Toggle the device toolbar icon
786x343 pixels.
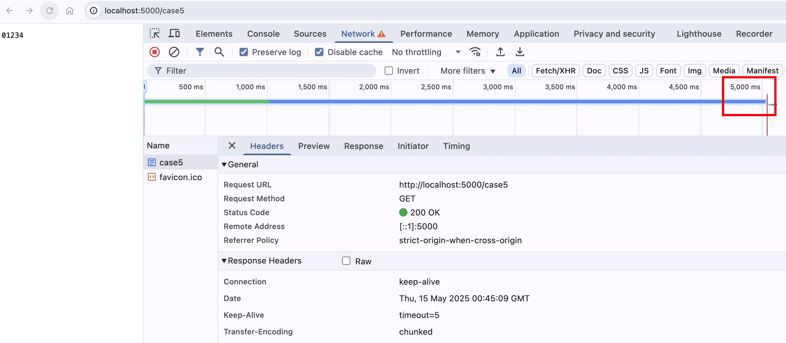coord(174,34)
